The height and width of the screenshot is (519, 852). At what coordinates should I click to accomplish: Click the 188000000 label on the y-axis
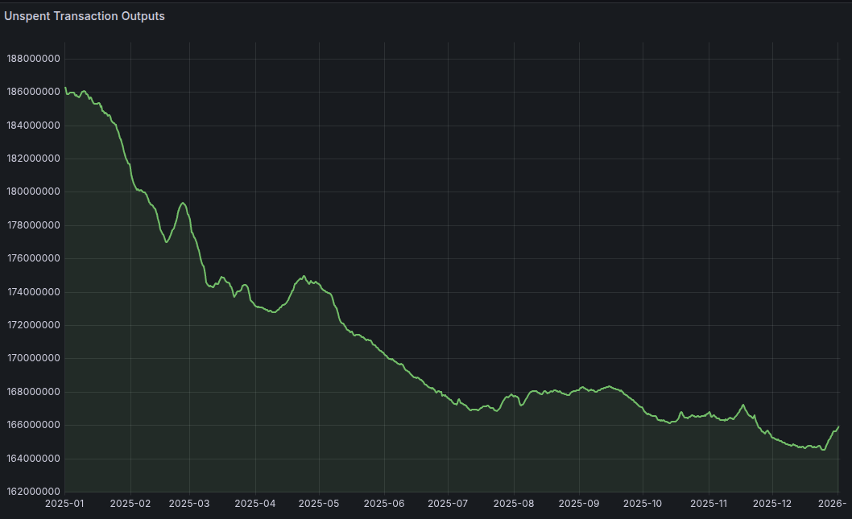(32, 58)
